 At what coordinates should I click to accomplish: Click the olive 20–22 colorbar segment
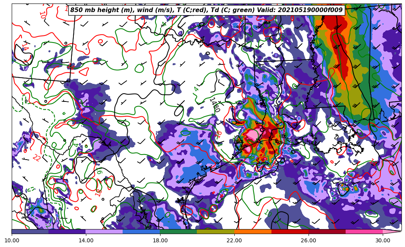(215, 231)
